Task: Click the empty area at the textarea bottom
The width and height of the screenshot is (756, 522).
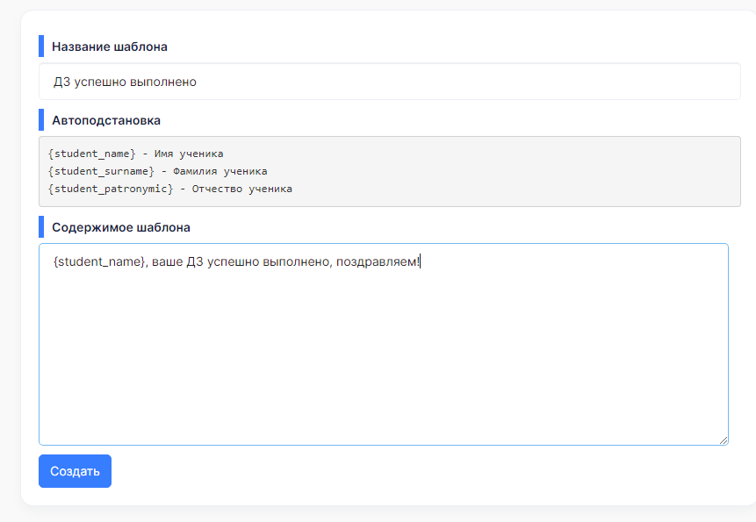Action: point(384,410)
